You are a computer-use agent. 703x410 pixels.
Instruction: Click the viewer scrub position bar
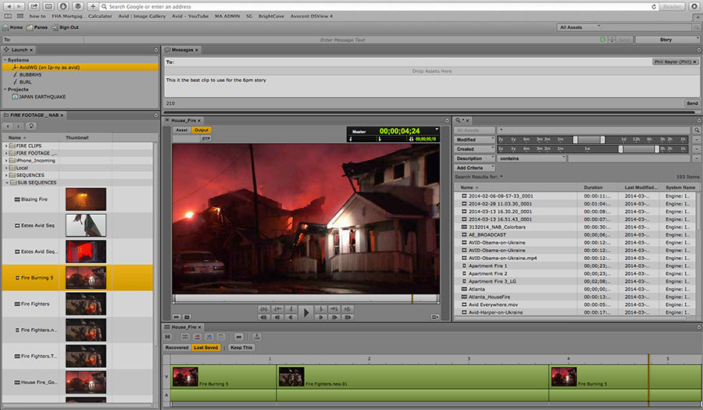pyautogui.click(x=305, y=298)
